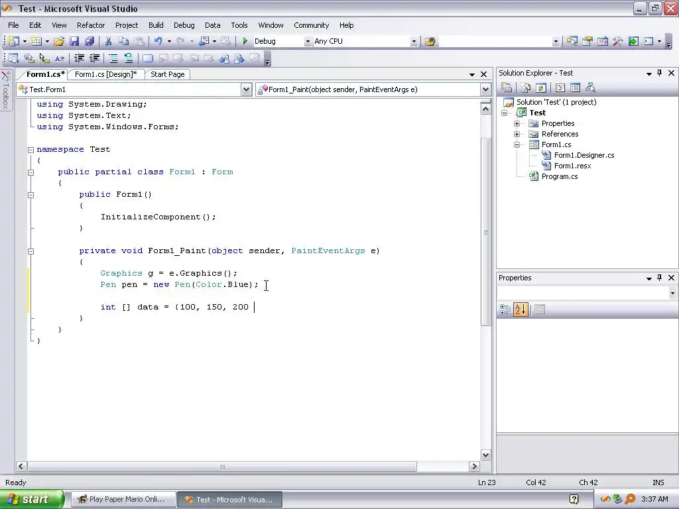Viewport: 679px width, 509px height.
Task: Click the find combo box input field
Action: (x=496, y=41)
